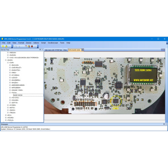The height and width of the screenshot is (168, 168).
Task: Open the Script menu
Action: [43, 43]
